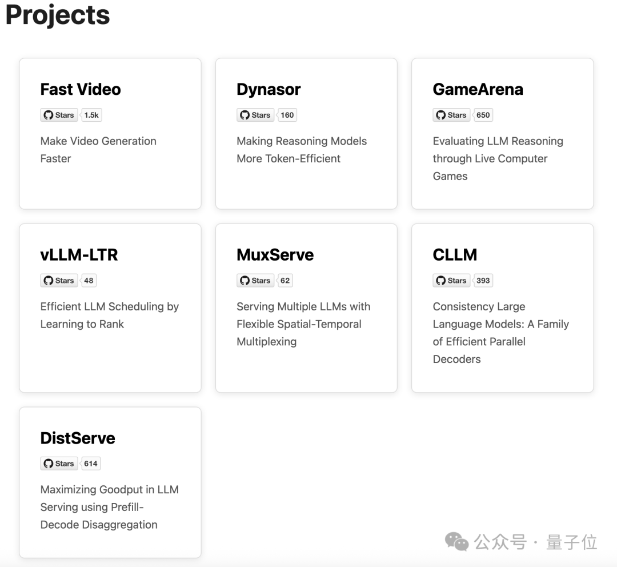Click 'Maximizing Goodput in LLM Serving' description

[110, 507]
